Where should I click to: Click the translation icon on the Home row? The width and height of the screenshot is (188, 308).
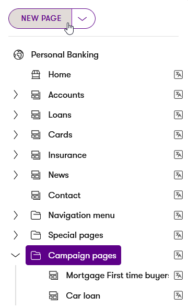pos(178,75)
